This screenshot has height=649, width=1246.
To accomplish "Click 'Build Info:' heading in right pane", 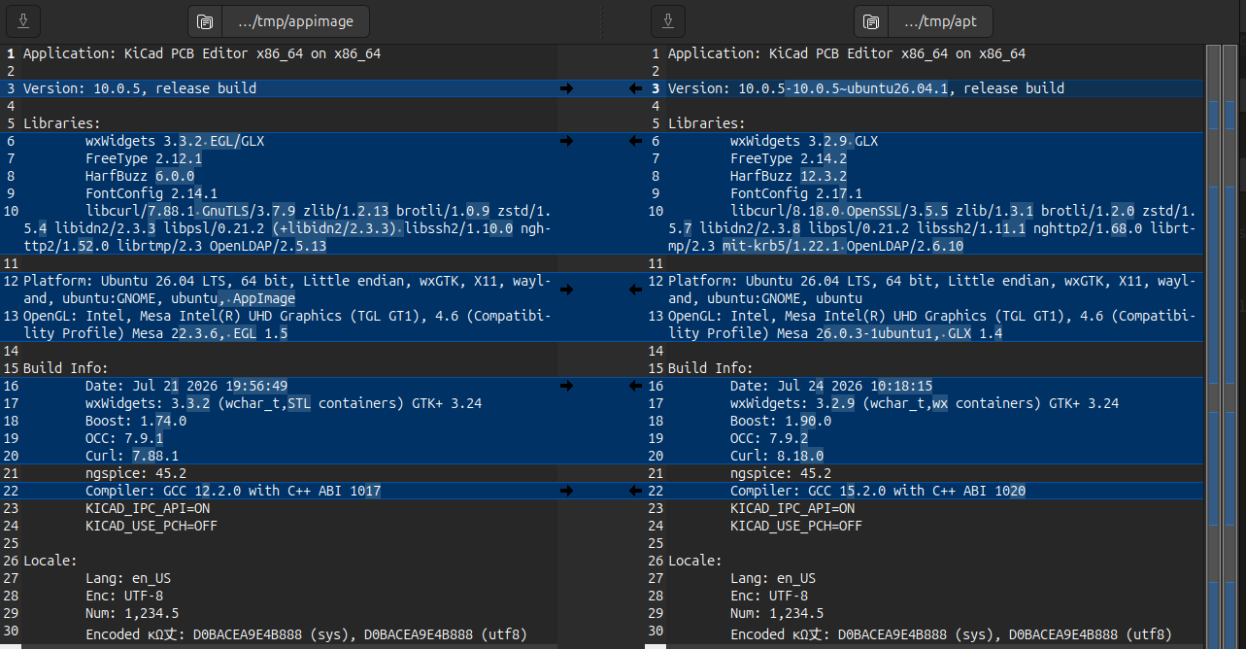I will point(711,368).
